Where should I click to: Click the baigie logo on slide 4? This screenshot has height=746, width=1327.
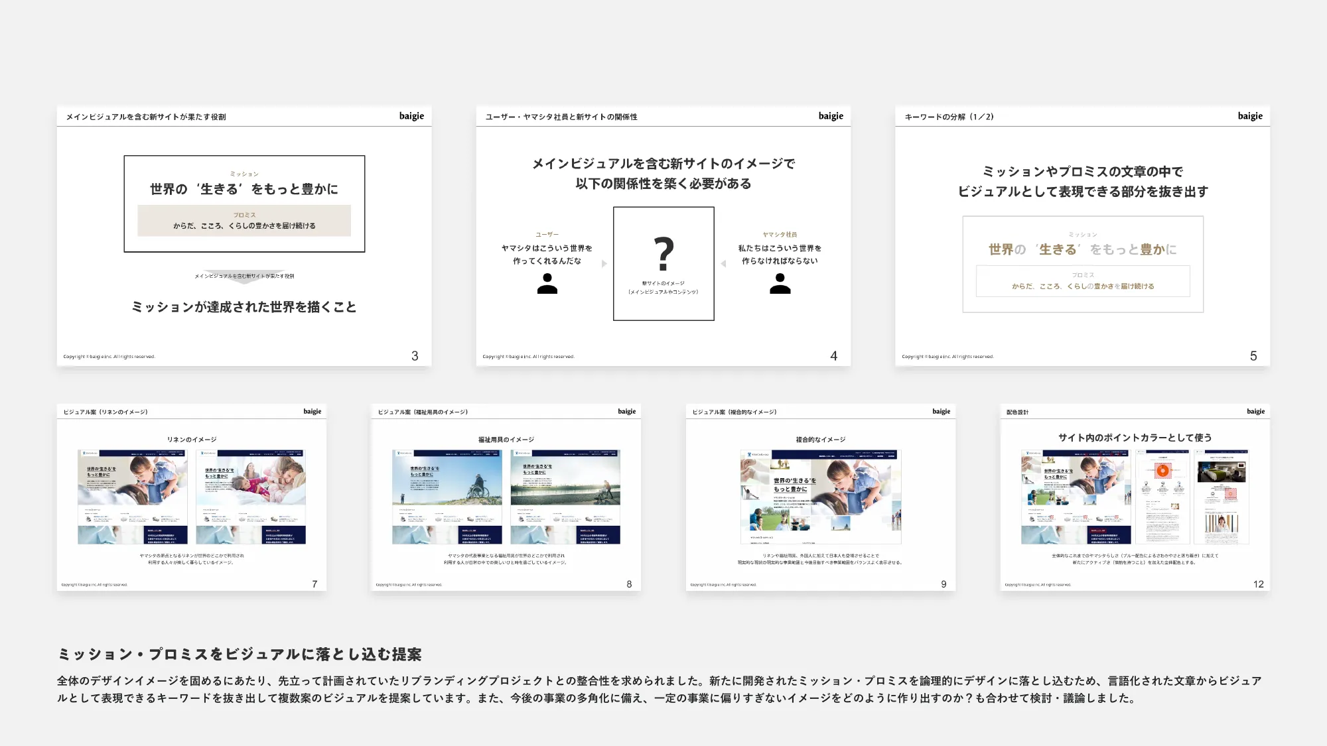point(831,116)
